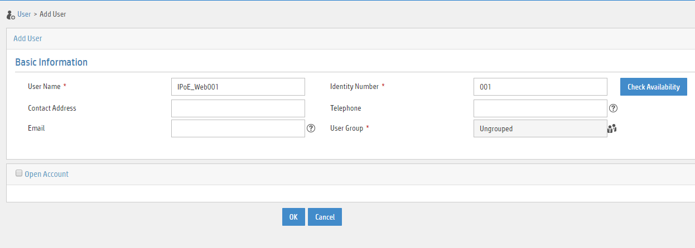Go back to User via the breadcrumb link
This screenshot has width=695, height=248.
pyautogui.click(x=24, y=14)
